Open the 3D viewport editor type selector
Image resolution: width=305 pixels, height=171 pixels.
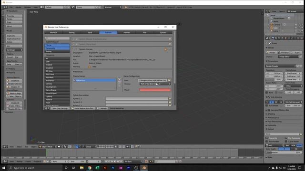click(5, 147)
